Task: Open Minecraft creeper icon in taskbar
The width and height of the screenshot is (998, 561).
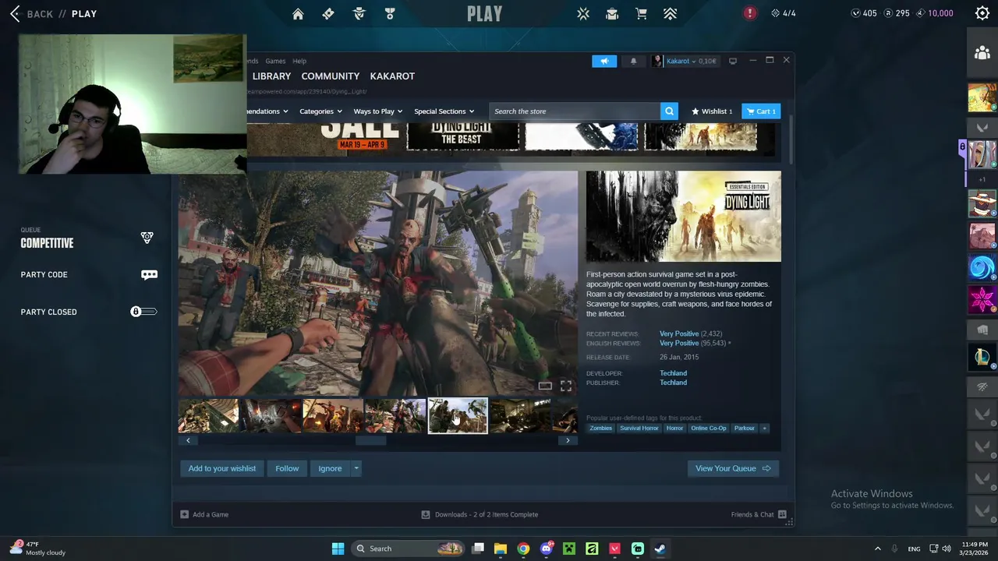Action: [569, 549]
